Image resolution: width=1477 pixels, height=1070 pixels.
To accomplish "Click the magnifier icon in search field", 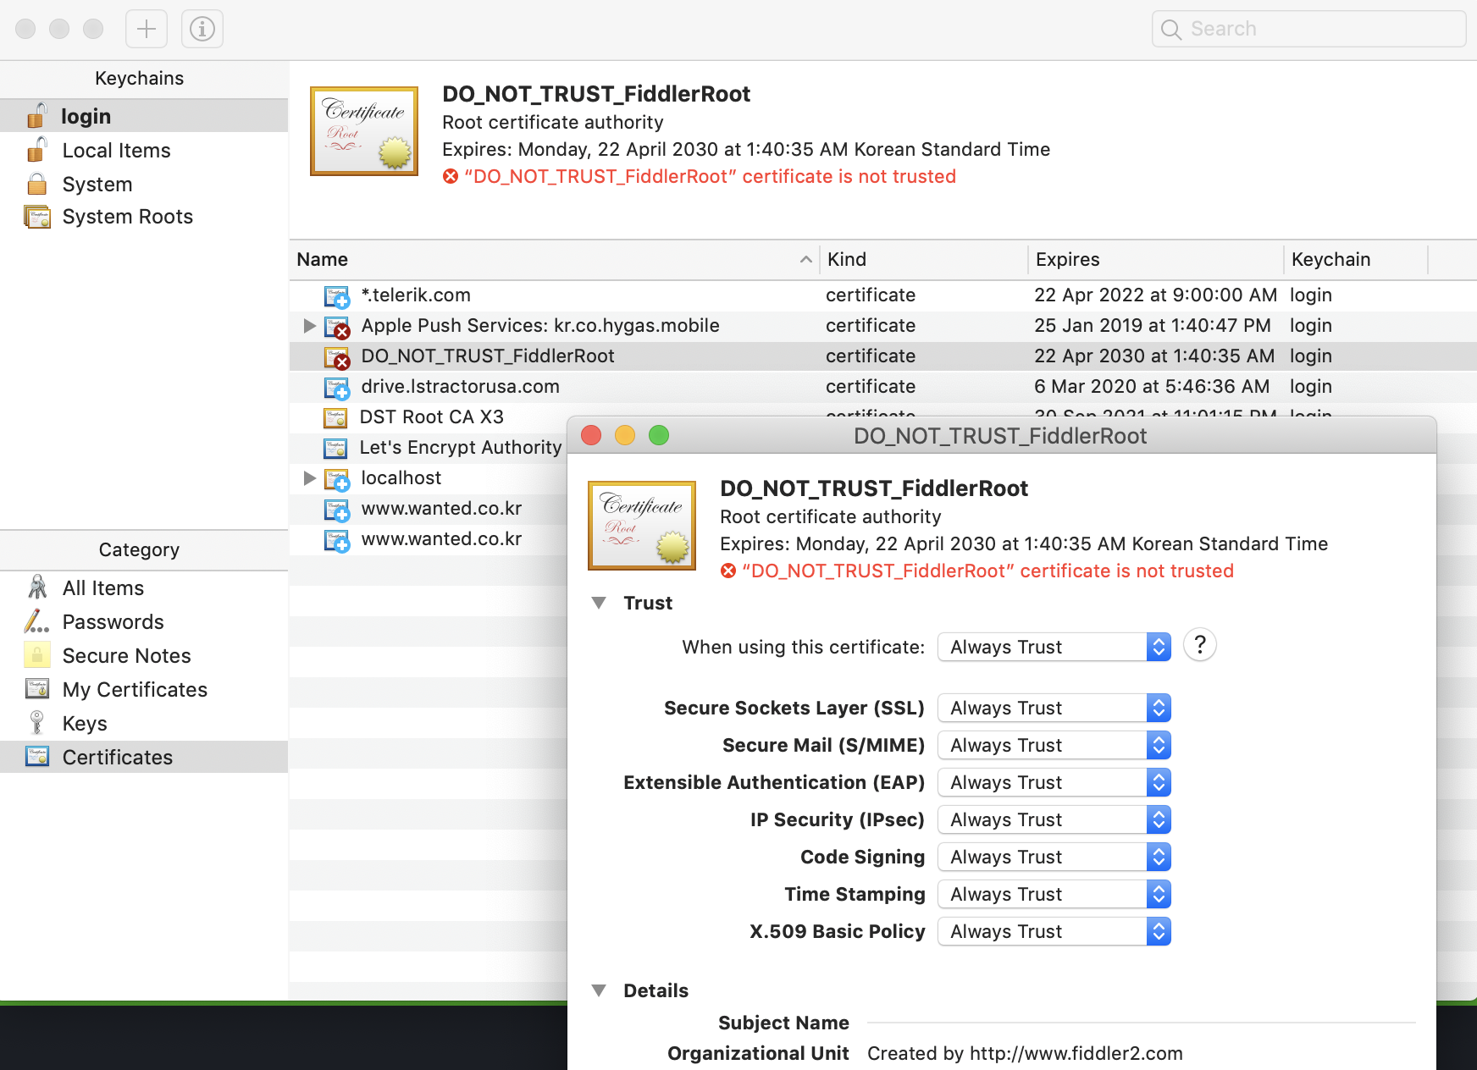I will 1171,30.
